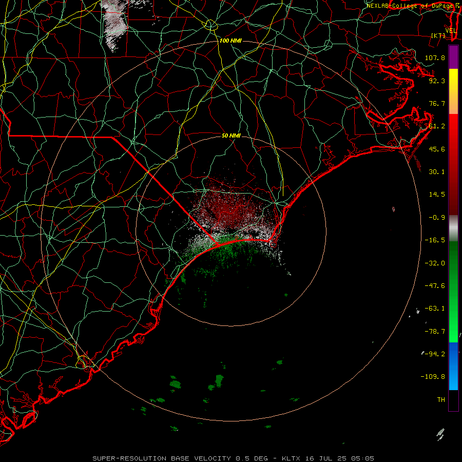Image resolution: width=462 pixels, height=462 pixels.
Task: Click the TH label on the legend
Action: coord(441,400)
